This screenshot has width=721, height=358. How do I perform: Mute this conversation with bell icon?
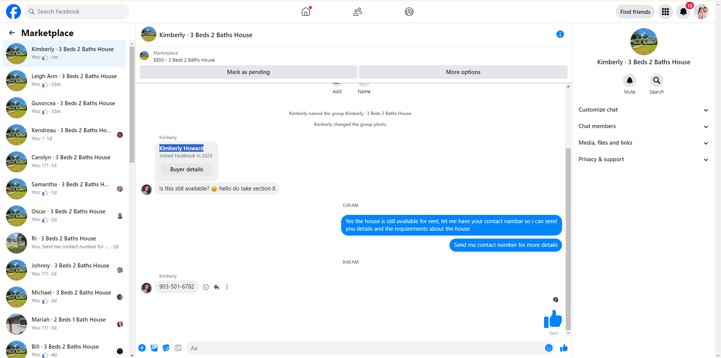[630, 80]
